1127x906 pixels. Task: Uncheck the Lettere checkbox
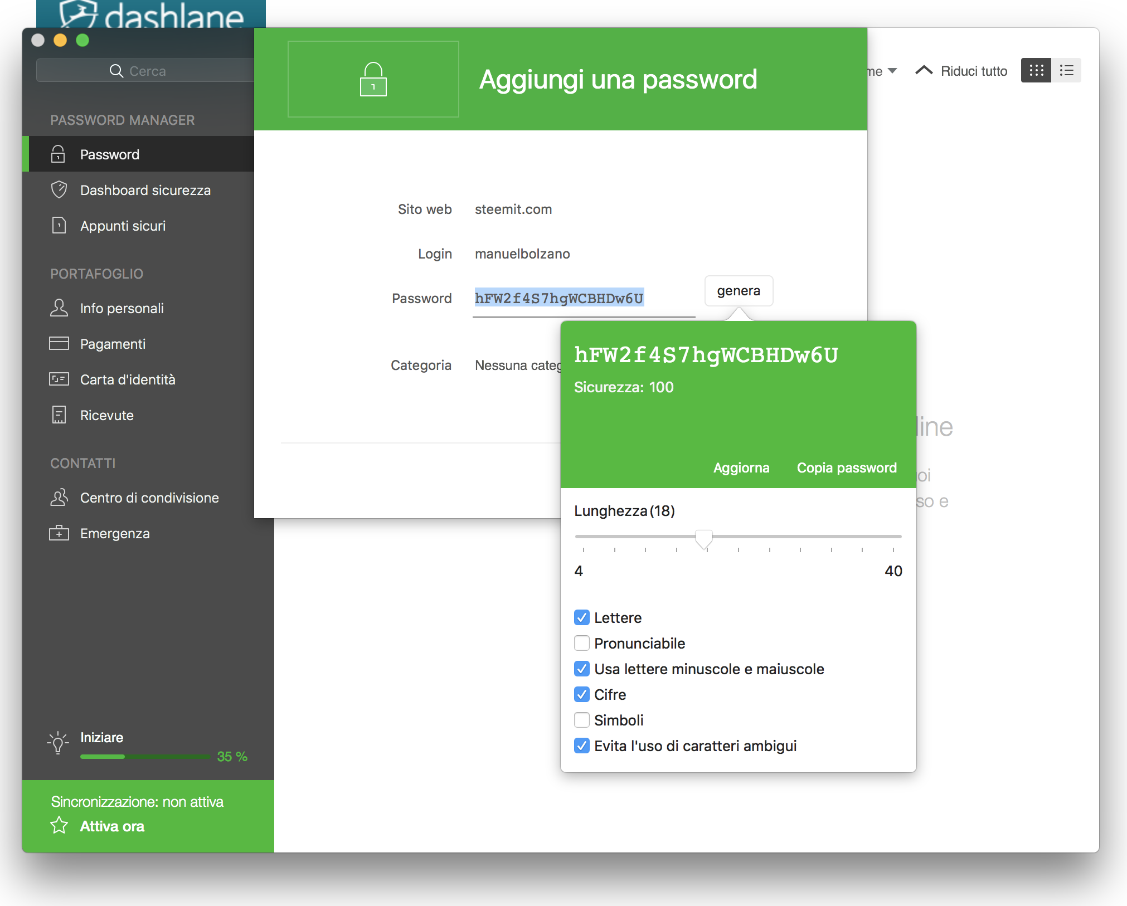[x=581, y=617]
